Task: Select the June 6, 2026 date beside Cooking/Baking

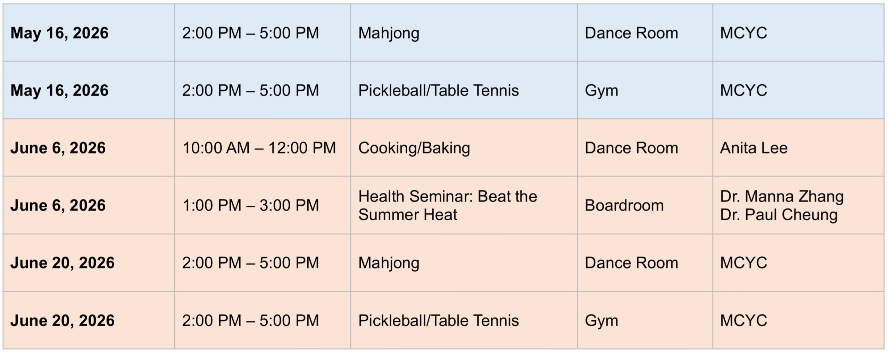Action: pyautogui.click(x=58, y=148)
